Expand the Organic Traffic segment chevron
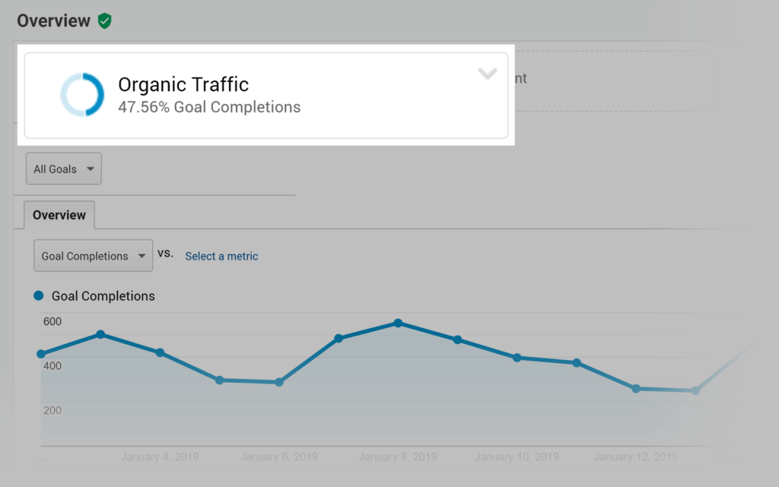779x487 pixels. (x=488, y=74)
